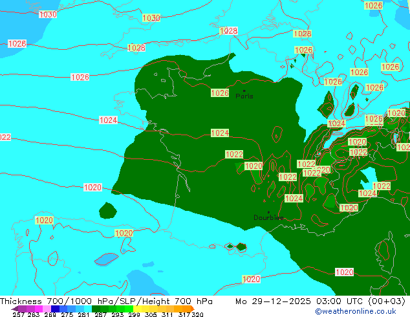Click the black dot marker at Paris
The width and height of the screenshot is (410, 317).
pos(244,91)
